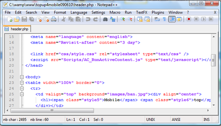Image resolution: width=221 pixels, height=126 pixels.
Task: Close document with menu bar X
Action: point(215,12)
